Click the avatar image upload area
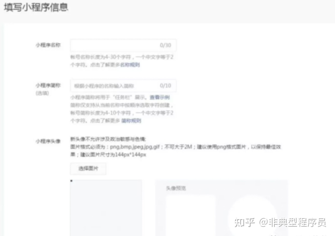The image size is (335, 236). pos(106,208)
